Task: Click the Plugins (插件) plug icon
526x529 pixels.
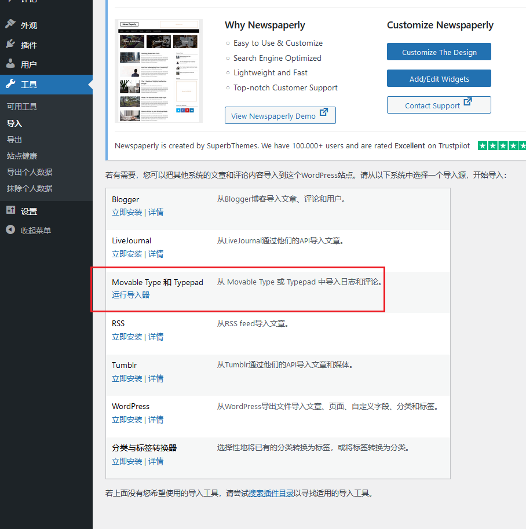Action: coord(10,45)
